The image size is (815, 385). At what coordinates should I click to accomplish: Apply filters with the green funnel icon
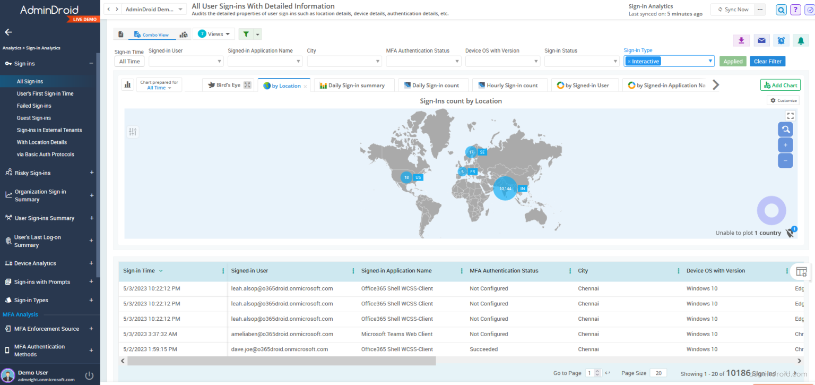coord(246,33)
